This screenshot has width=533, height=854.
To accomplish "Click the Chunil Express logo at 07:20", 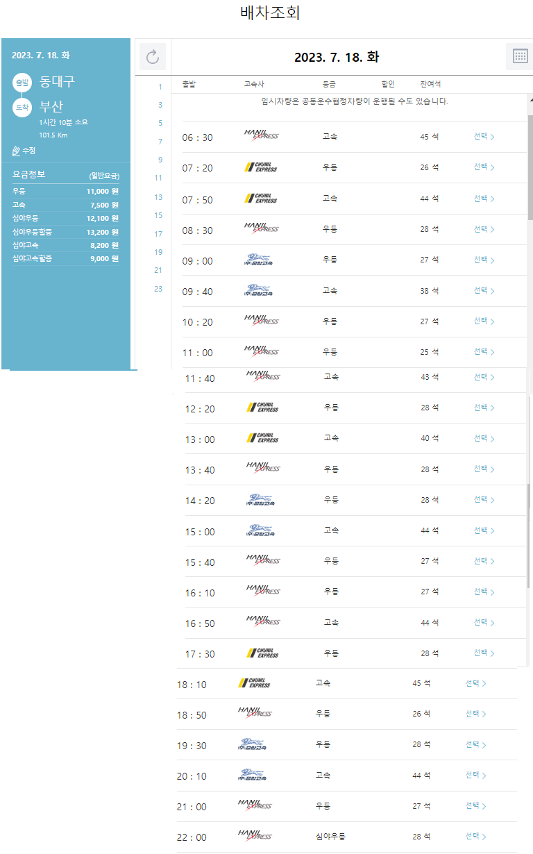I will (x=262, y=167).
